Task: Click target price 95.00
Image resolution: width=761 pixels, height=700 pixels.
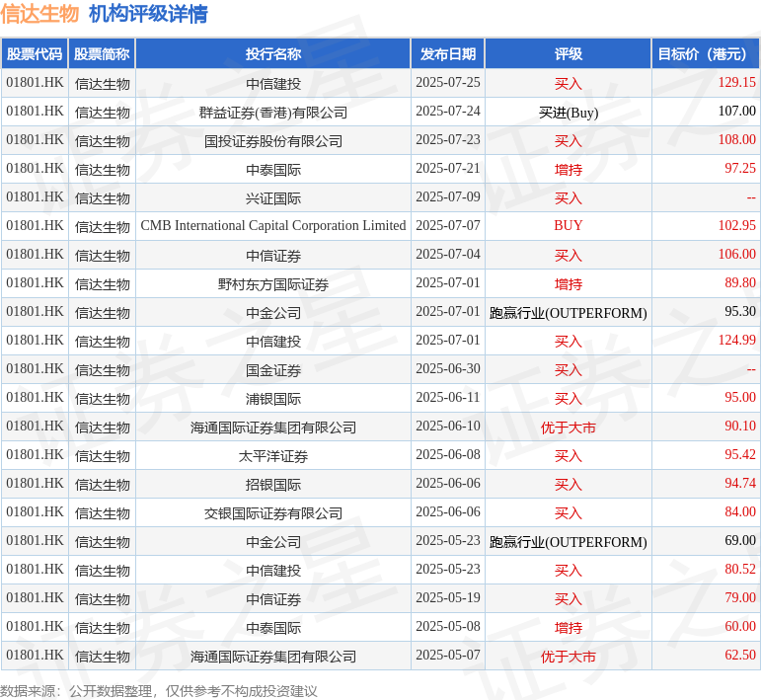Action: pyautogui.click(x=740, y=398)
